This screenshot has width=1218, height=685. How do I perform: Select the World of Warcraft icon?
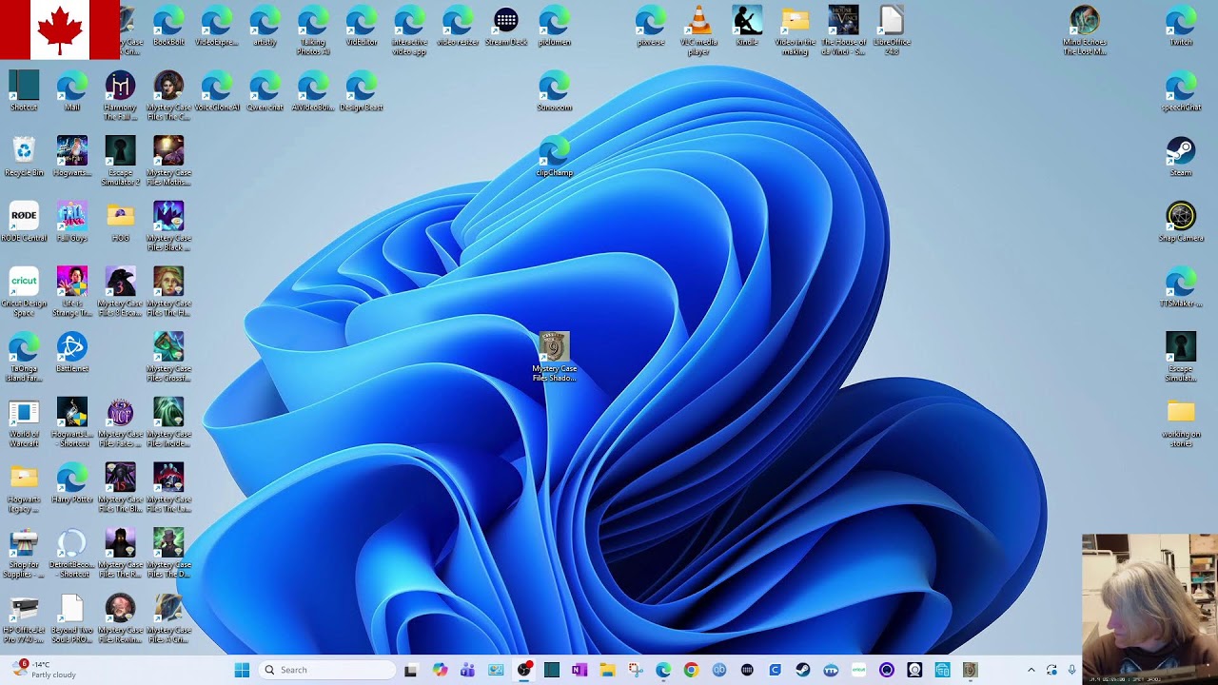tap(24, 422)
